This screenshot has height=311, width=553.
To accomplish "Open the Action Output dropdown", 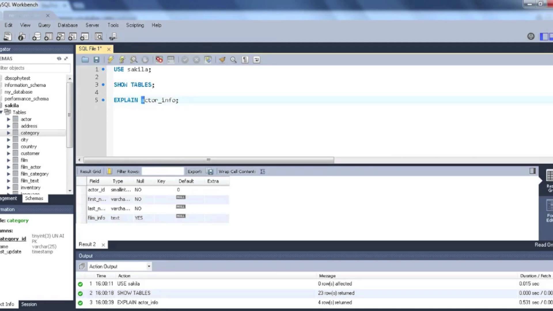I will pyautogui.click(x=149, y=266).
